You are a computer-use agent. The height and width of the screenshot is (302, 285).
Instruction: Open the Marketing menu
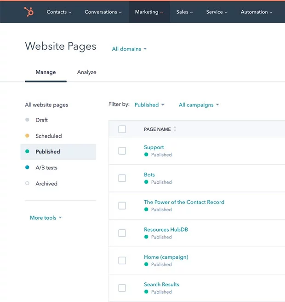[x=149, y=12]
